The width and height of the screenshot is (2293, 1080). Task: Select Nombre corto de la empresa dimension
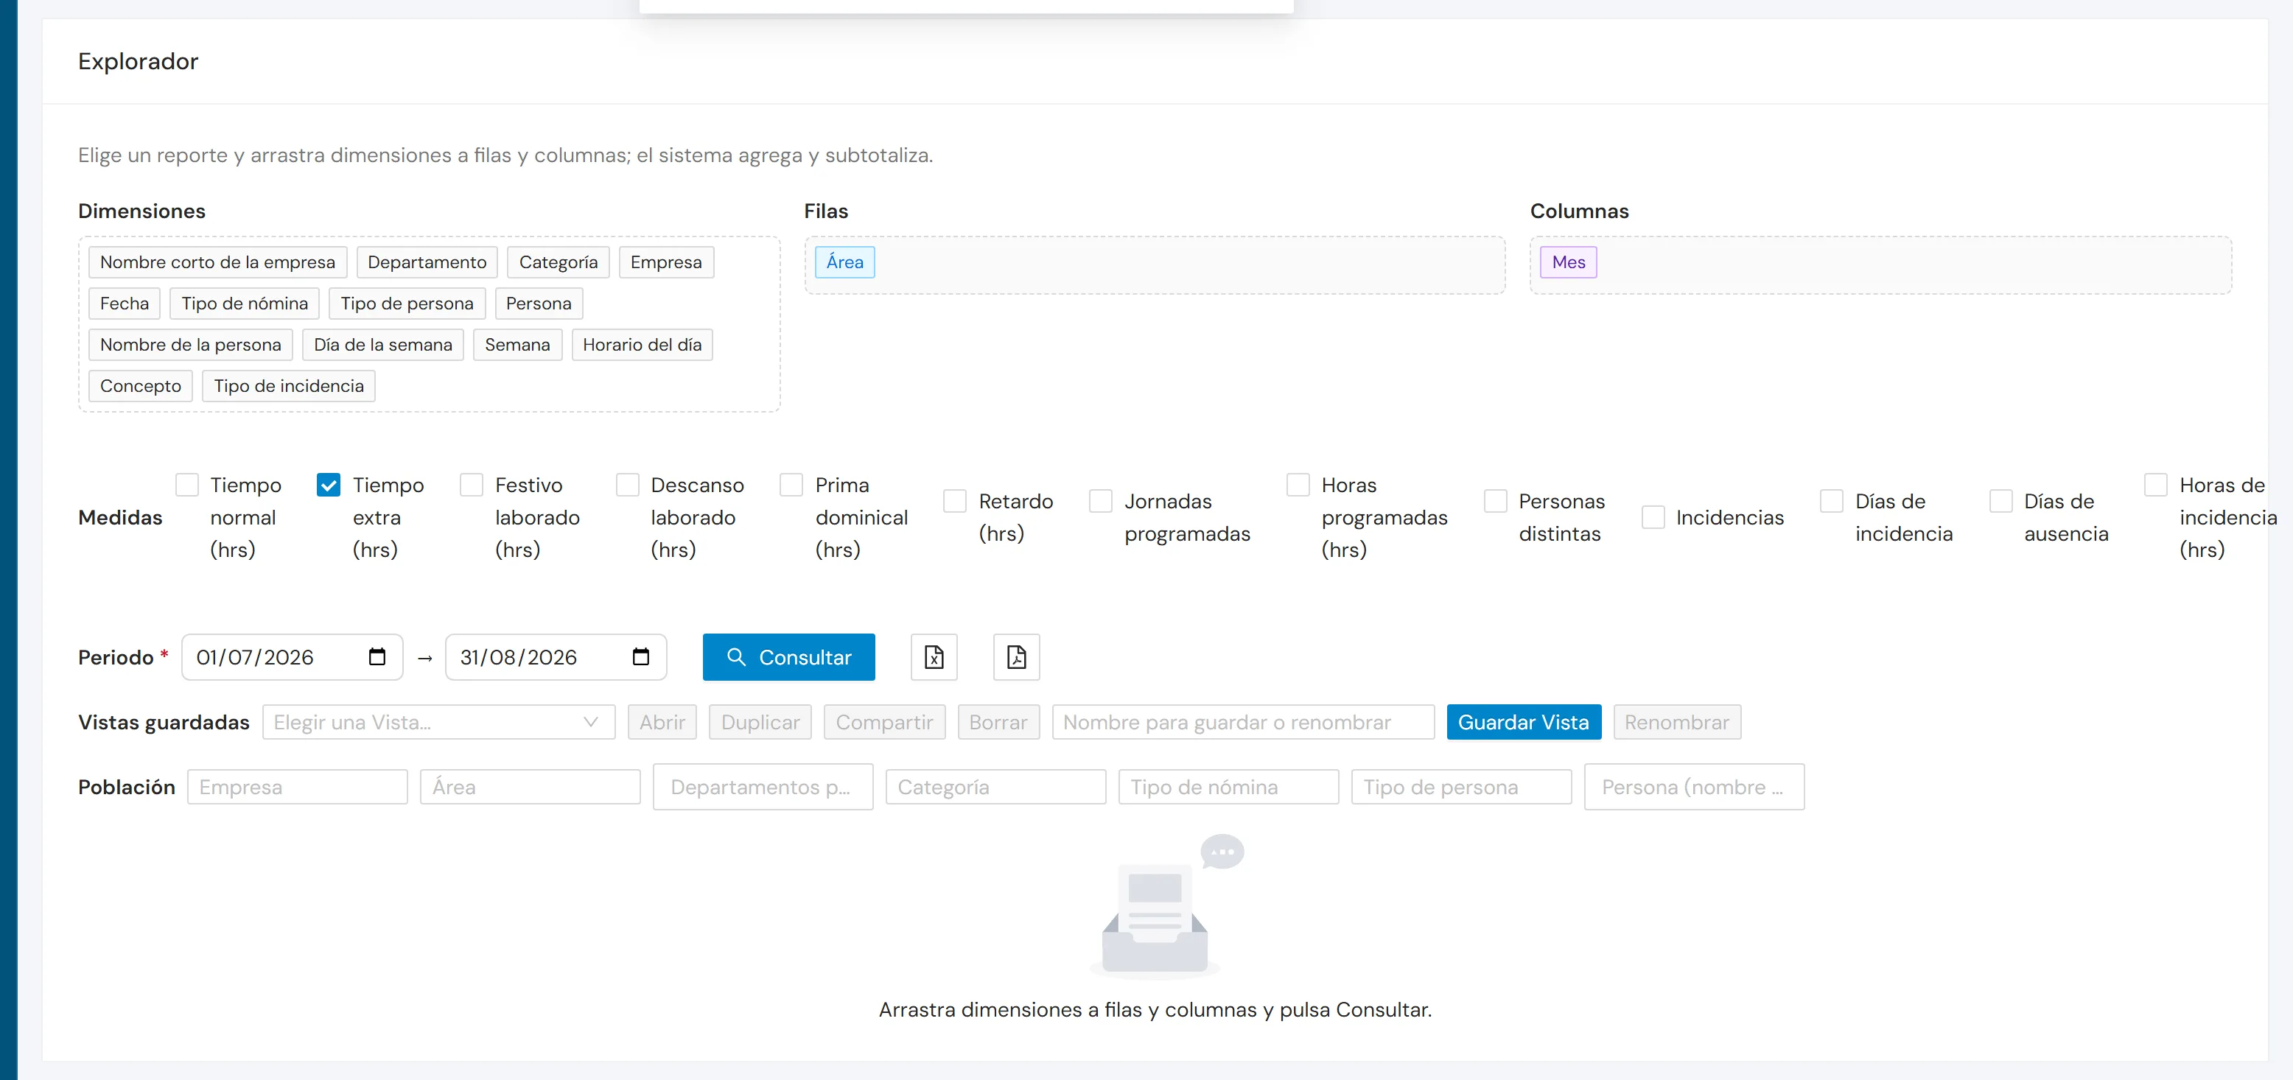217,262
